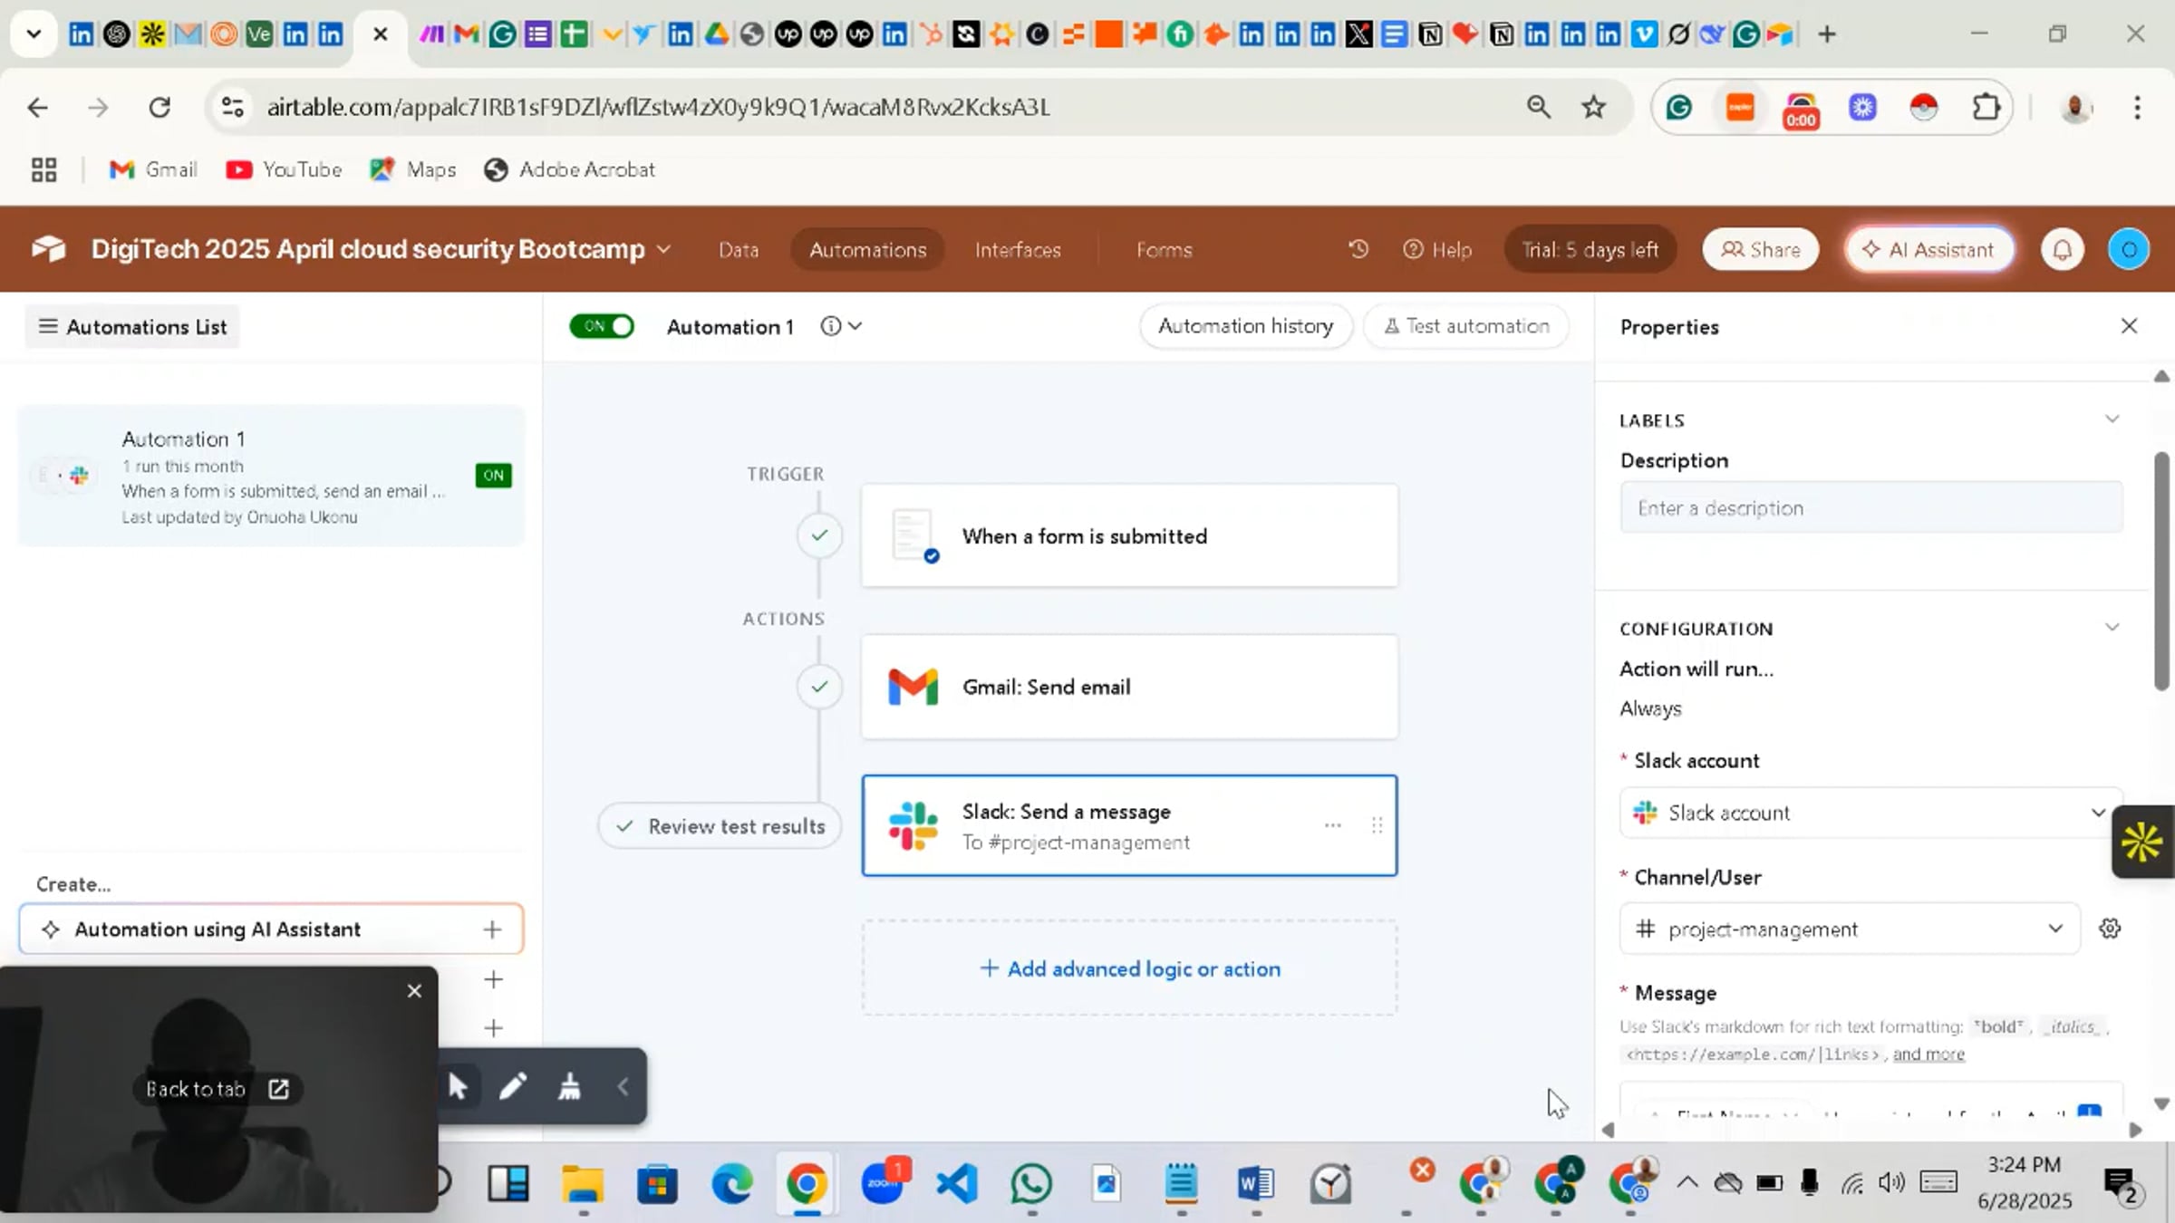Open a new browser tab
This screenshot has width=2175, height=1223.
coord(1827,34)
